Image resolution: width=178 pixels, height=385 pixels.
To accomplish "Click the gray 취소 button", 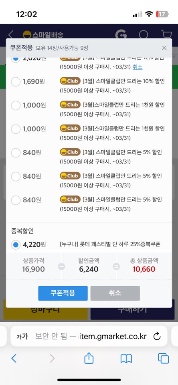I will point(115,293).
